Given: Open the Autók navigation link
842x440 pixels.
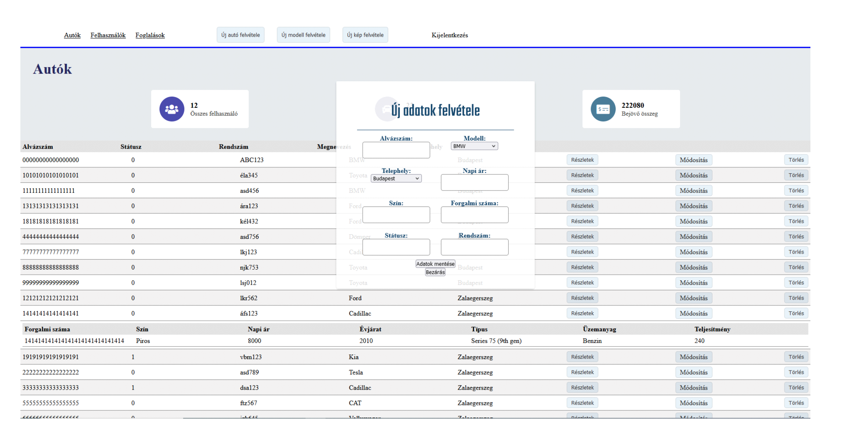Looking at the screenshot, I should (x=72, y=35).
